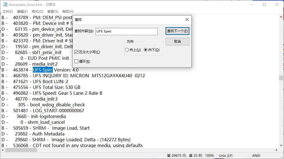284x159 pixels.
Task: Click the 'EUD Post PMIC Init' line
Action: pos(35,58)
